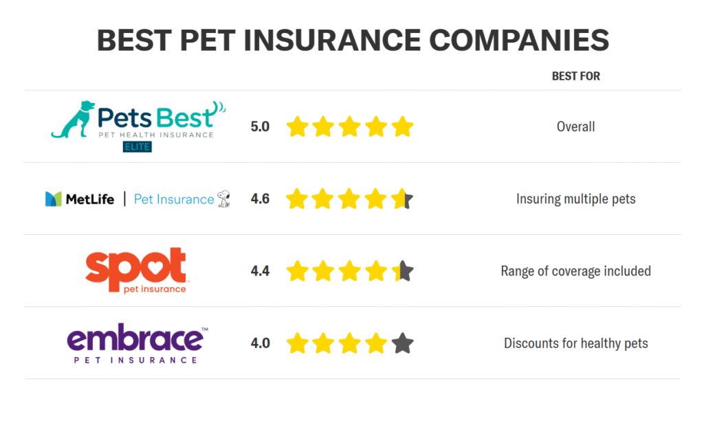Select the BEST FOR column header

pyautogui.click(x=575, y=76)
